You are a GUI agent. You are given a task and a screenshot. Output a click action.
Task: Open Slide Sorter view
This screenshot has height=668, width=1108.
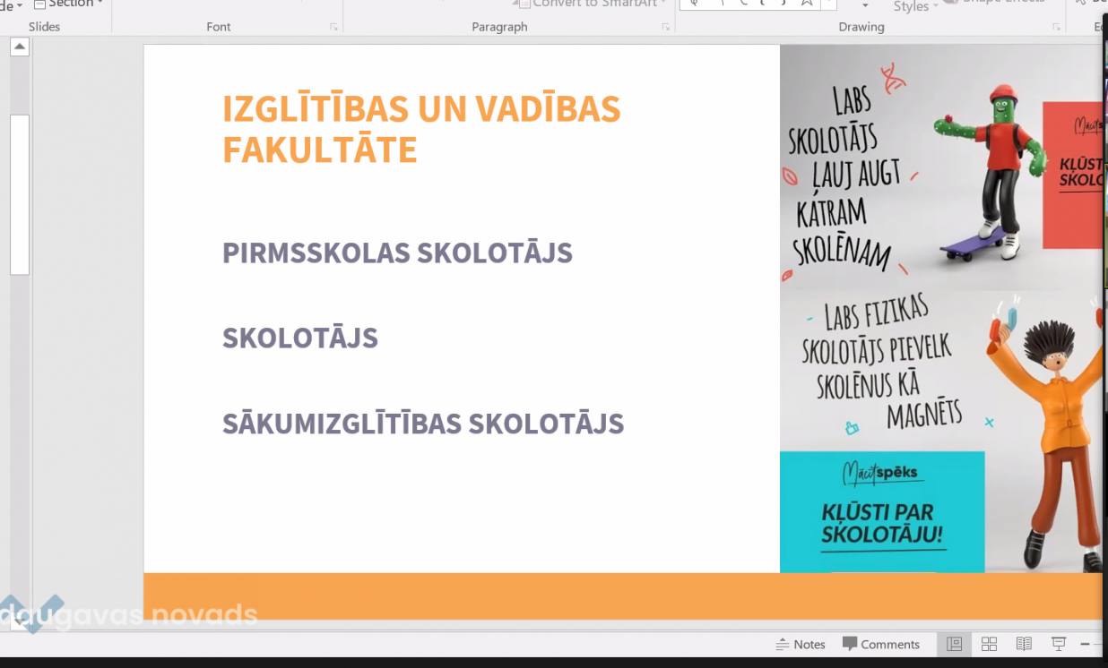(989, 644)
